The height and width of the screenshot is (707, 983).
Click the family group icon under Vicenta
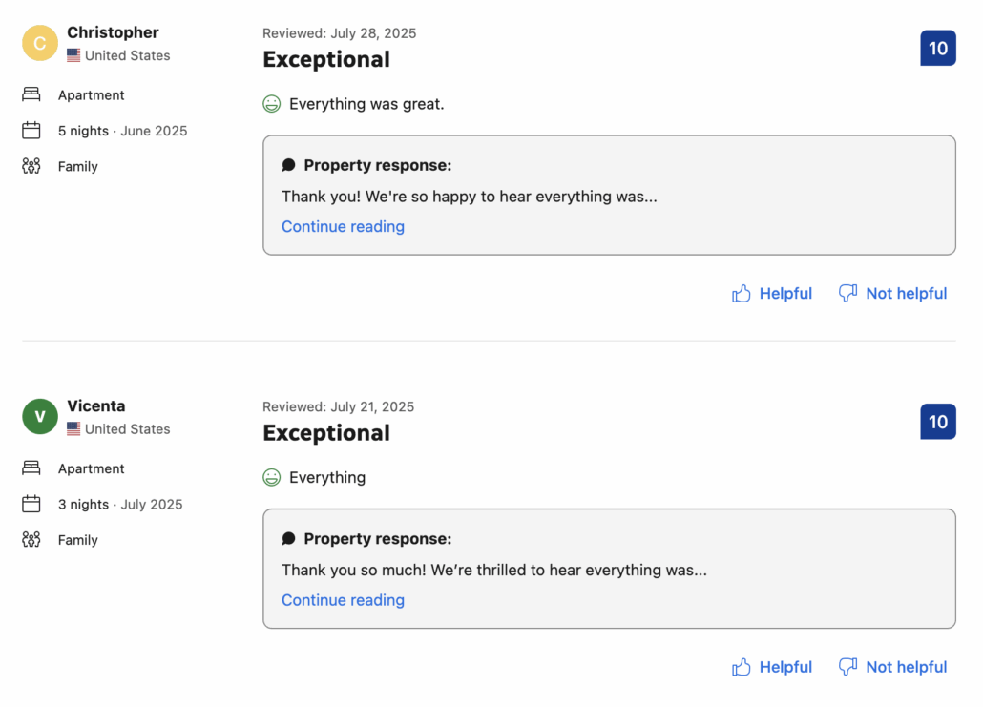(x=31, y=540)
